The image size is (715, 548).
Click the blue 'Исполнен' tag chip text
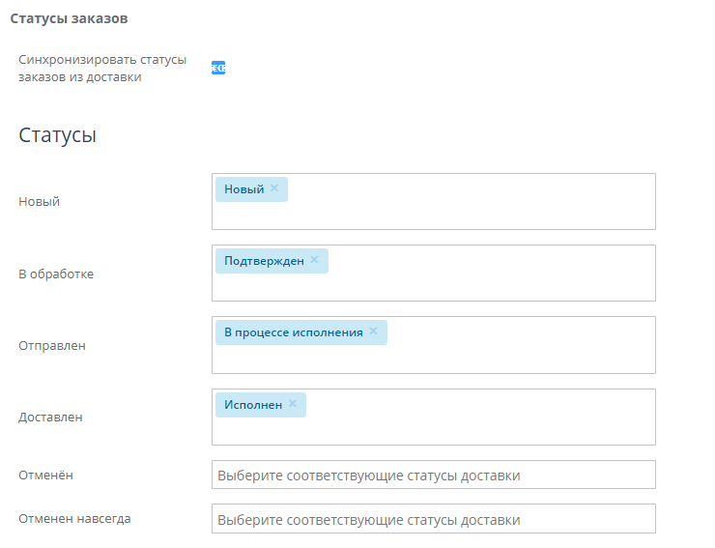click(x=253, y=405)
